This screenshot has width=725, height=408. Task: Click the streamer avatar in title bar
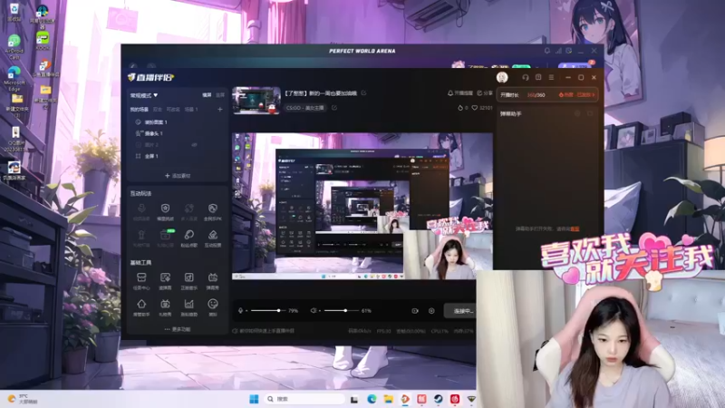pos(502,77)
